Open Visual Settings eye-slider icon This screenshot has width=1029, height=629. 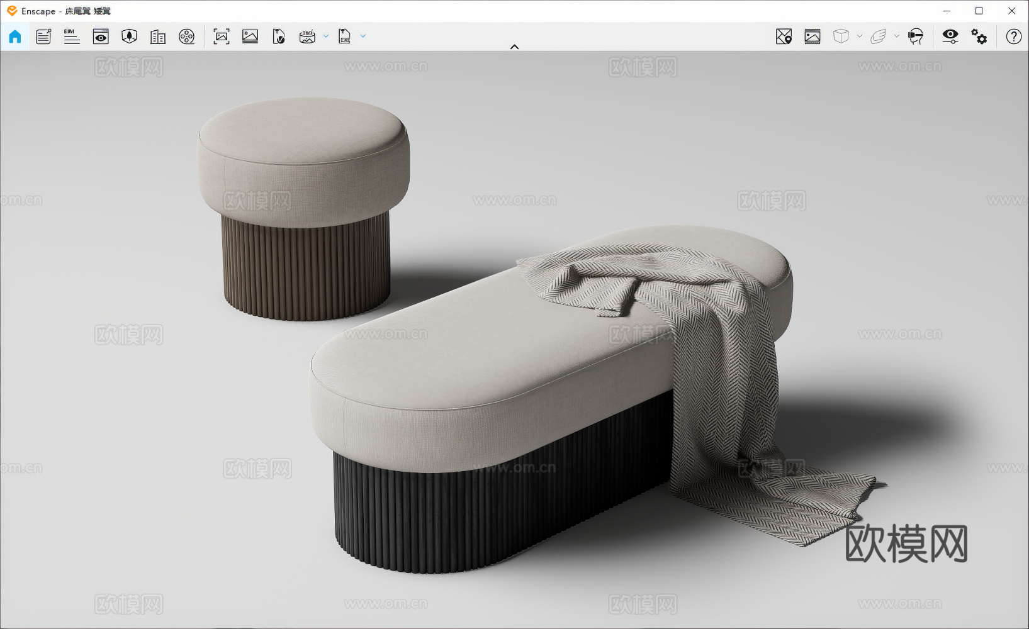(x=950, y=36)
